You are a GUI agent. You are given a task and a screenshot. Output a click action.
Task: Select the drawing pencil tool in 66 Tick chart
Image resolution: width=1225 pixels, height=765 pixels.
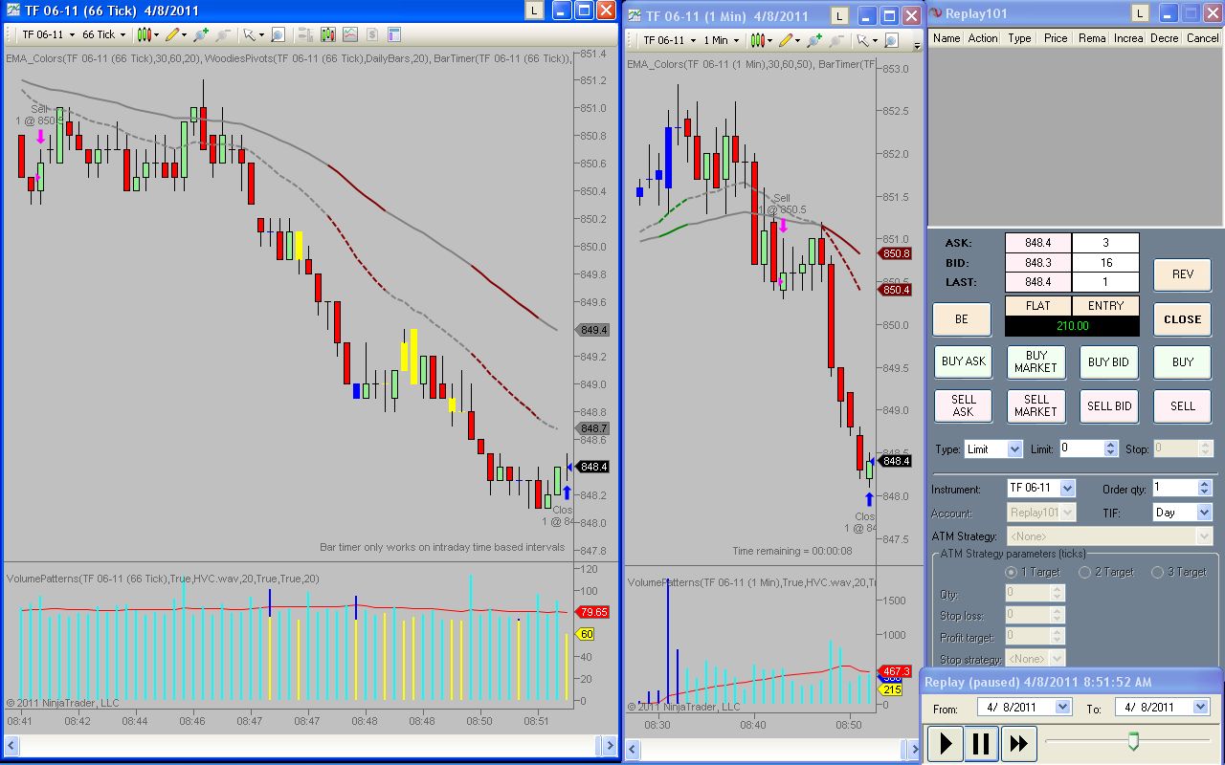(175, 34)
